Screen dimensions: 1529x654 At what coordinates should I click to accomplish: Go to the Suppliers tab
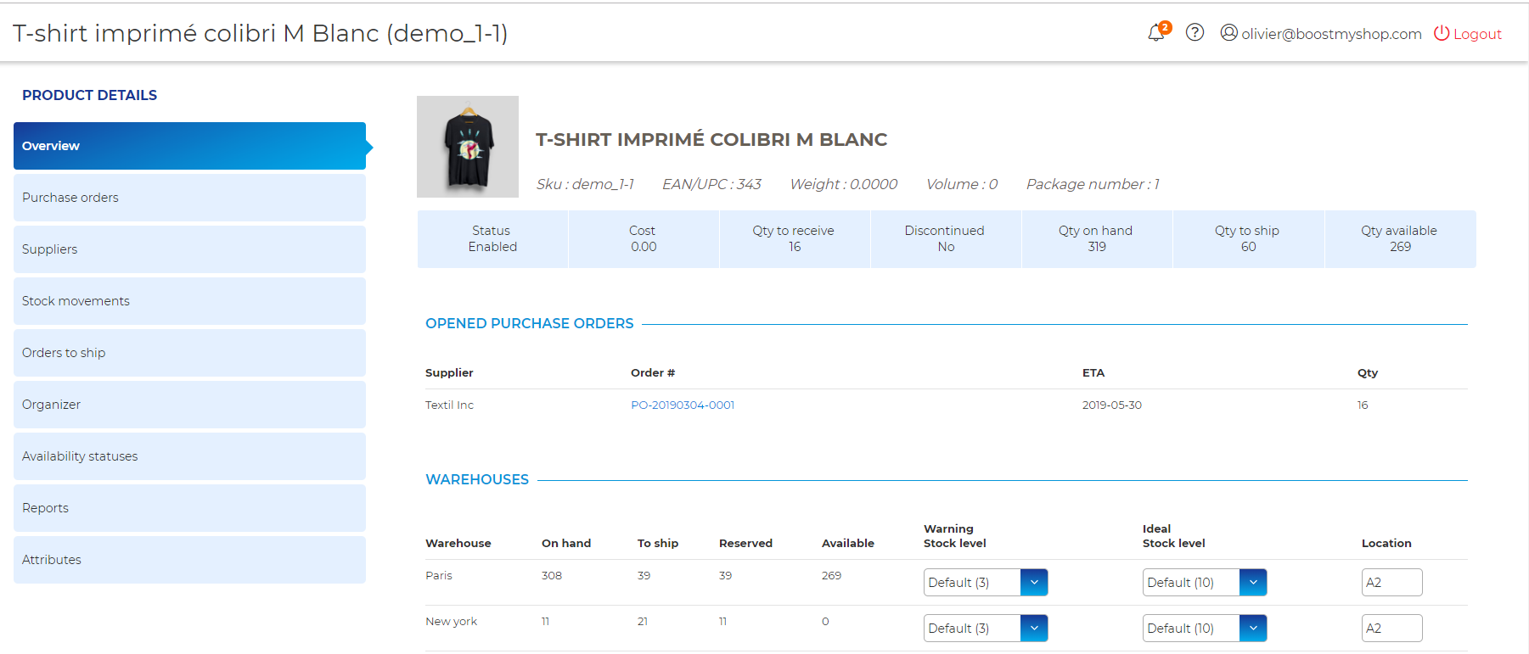click(189, 249)
